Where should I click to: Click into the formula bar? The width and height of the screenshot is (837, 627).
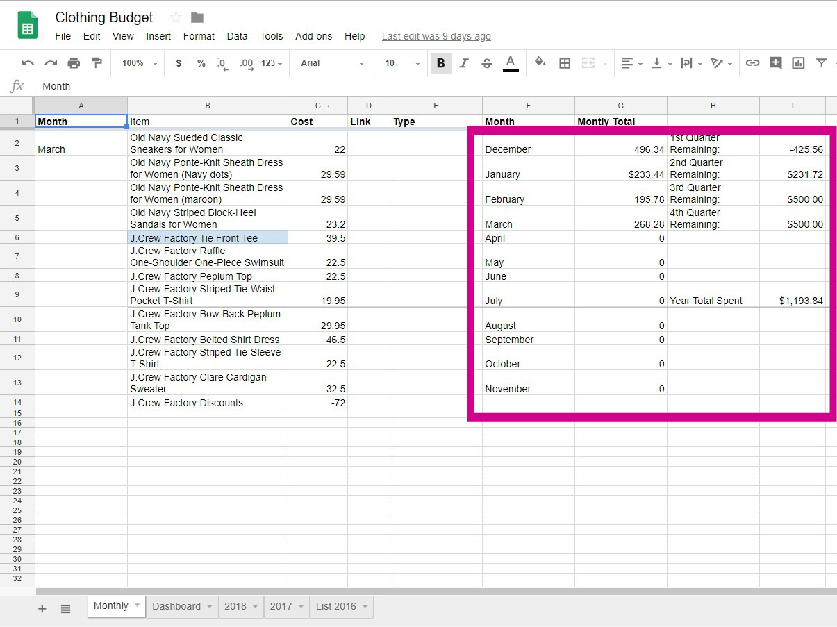pos(436,86)
